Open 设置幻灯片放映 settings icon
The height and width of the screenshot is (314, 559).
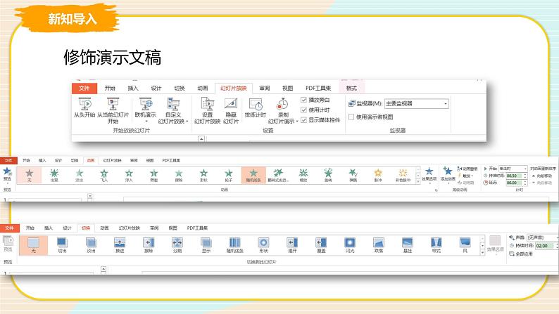pyautogui.click(x=207, y=104)
